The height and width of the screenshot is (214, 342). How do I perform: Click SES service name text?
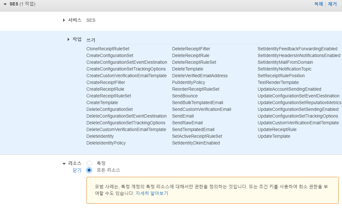coord(91,20)
